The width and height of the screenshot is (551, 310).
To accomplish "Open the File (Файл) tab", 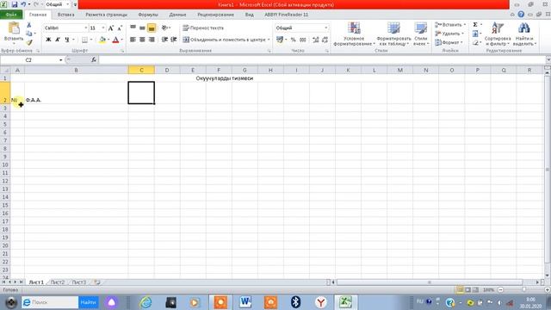I will click(x=11, y=15).
